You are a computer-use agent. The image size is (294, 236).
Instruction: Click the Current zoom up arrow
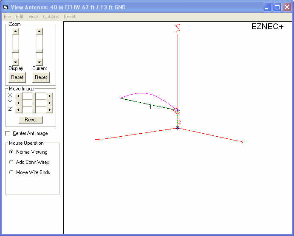[x=39, y=31]
